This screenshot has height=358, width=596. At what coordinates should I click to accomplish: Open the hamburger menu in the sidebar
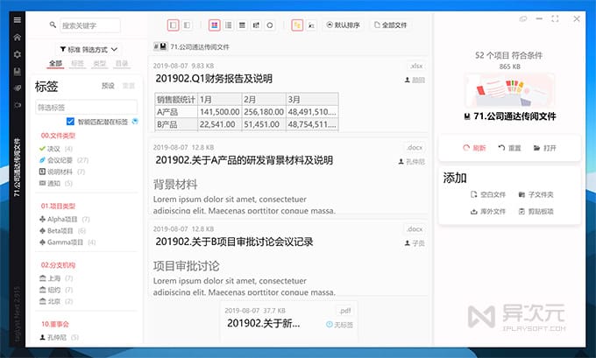pyautogui.click(x=18, y=20)
